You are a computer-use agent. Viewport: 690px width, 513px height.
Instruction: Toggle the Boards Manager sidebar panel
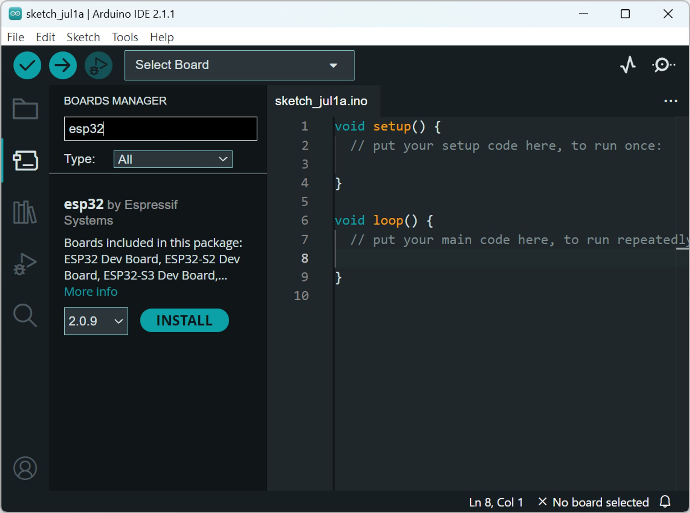25,160
